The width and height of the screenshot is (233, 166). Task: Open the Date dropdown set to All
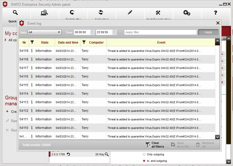pos(45,32)
